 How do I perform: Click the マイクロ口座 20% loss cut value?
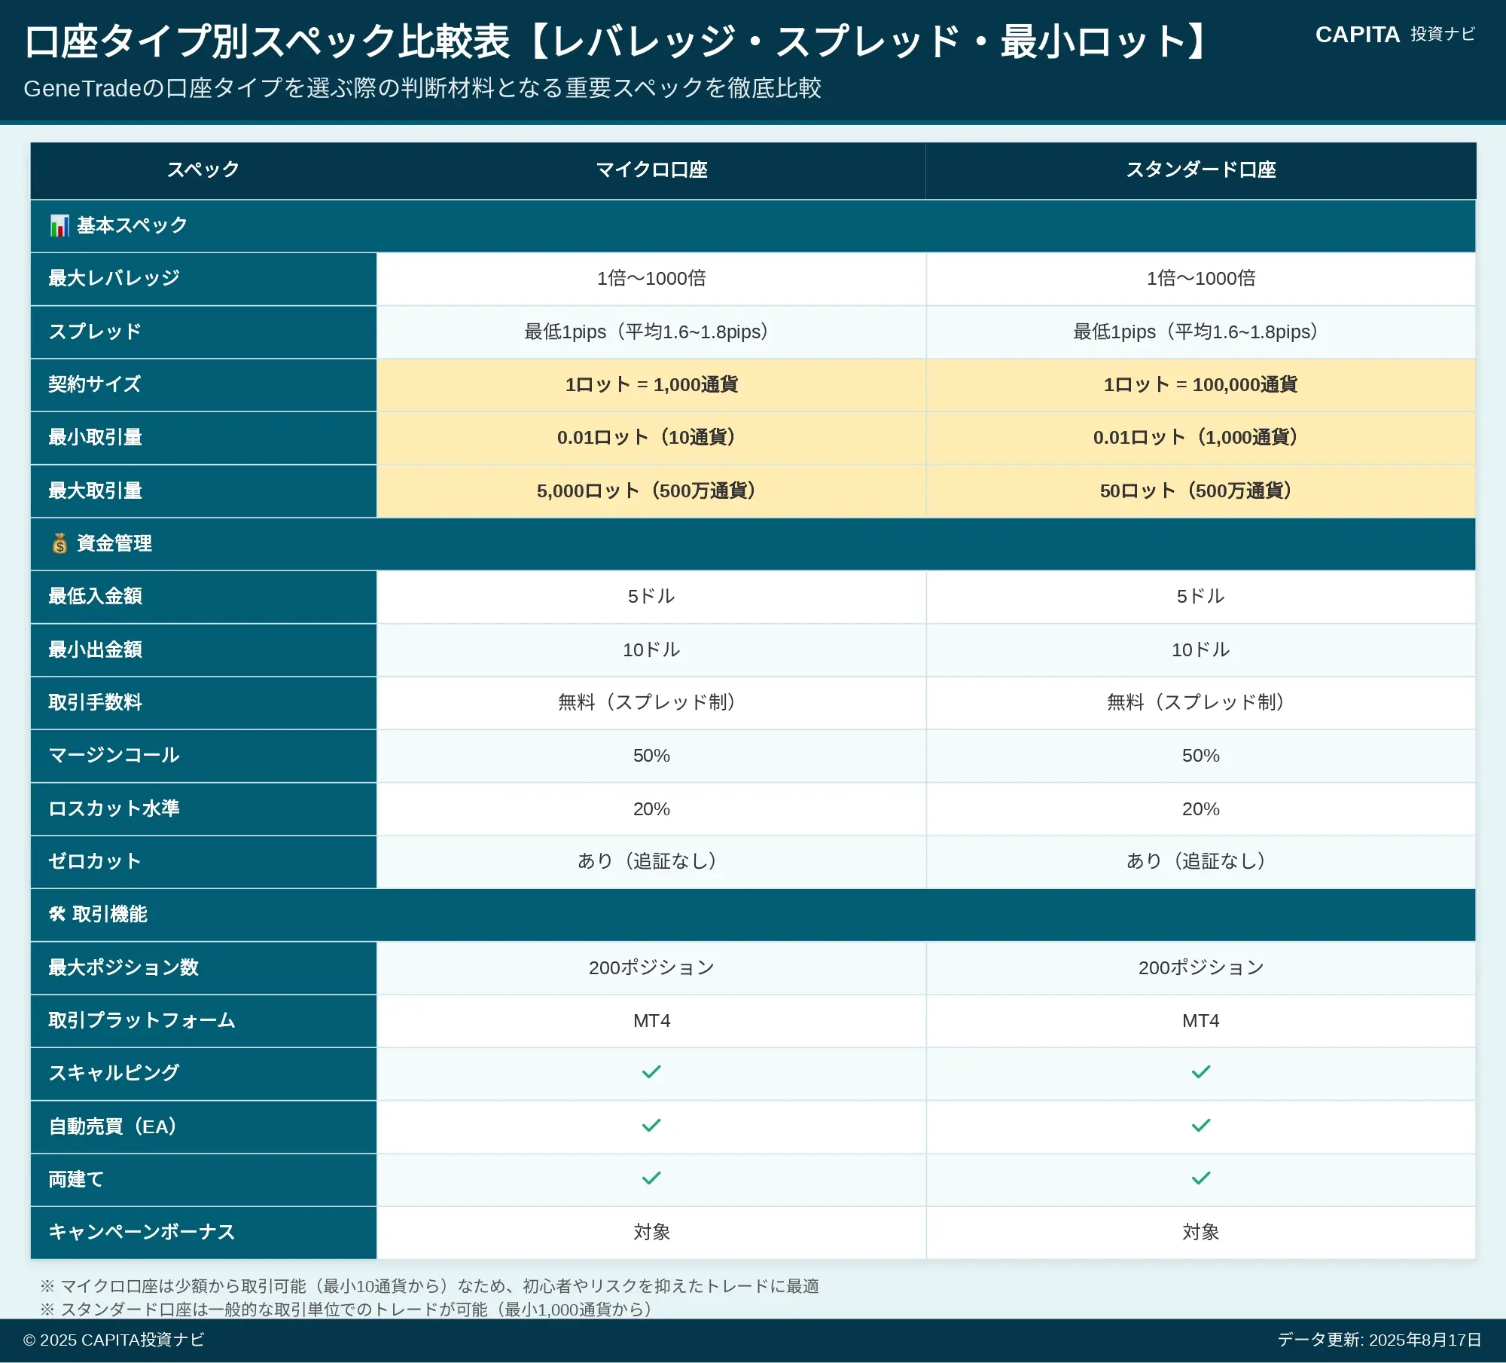pos(651,809)
